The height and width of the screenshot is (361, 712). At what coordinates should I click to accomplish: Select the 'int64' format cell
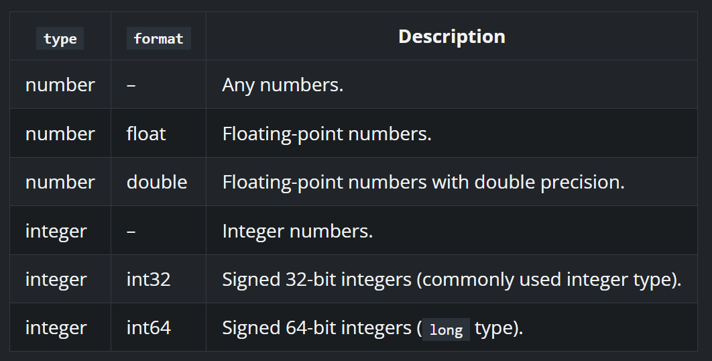click(x=148, y=328)
